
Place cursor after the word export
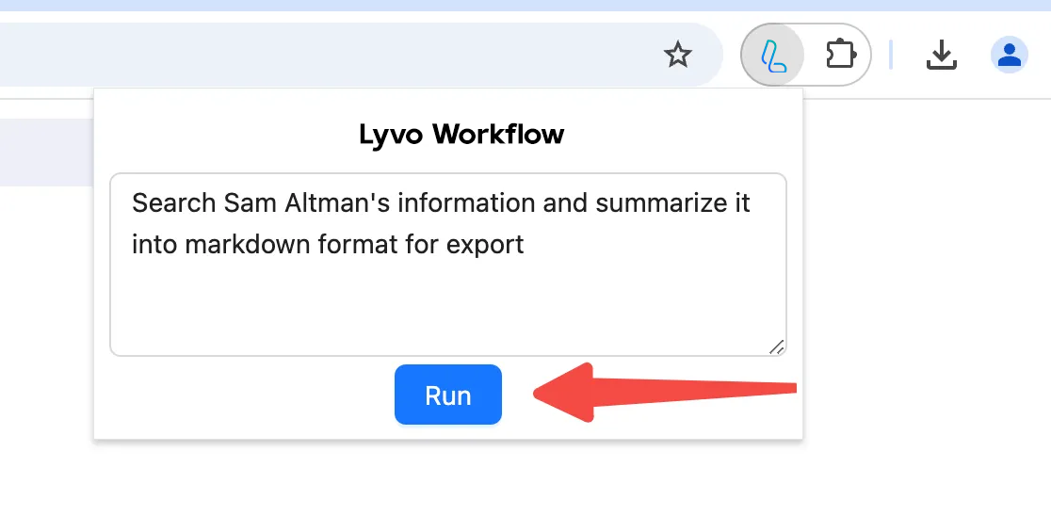click(525, 245)
